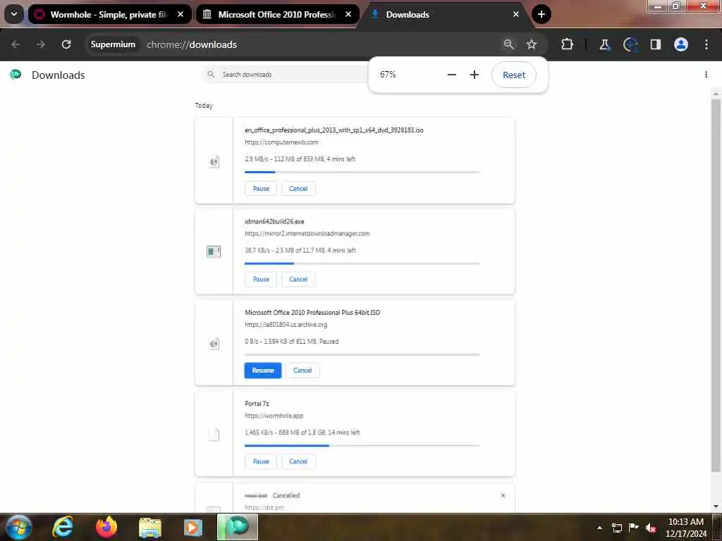Click the muted volume tray icon
The width and height of the screenshot is (722, 541).
651,528
